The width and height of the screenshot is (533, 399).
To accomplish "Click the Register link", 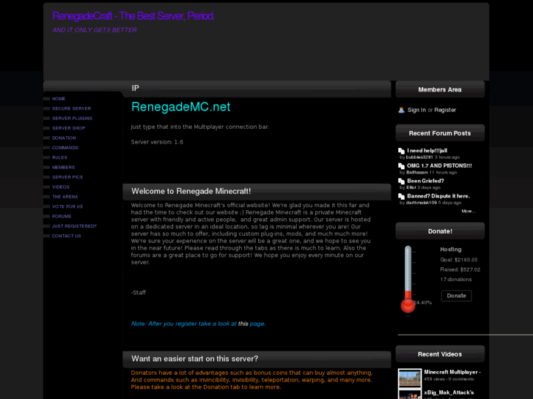I will tap(445, 110).
